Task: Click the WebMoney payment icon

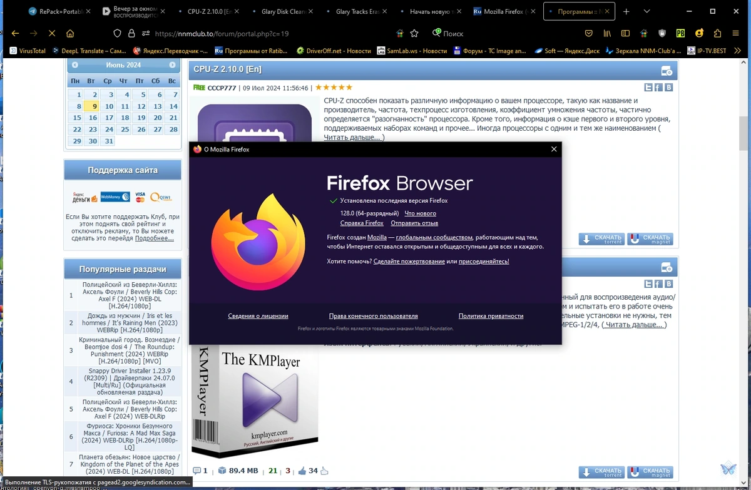Action: click(x=115, y=197)
